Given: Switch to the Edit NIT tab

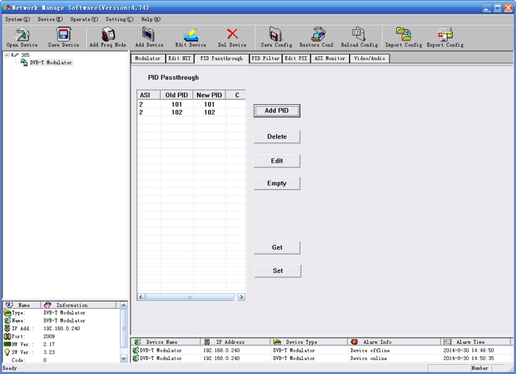Looking at the screenshot, I should tap(179, 58).
